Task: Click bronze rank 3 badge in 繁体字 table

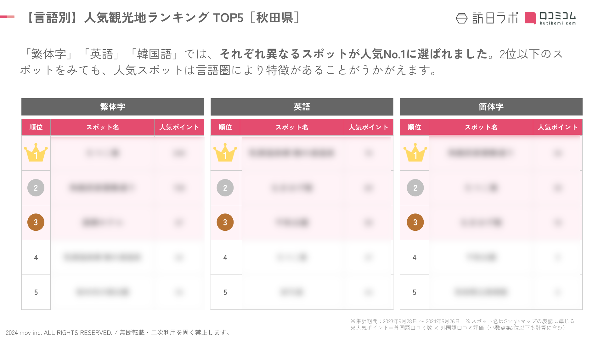Action: (x=36, y=222)
